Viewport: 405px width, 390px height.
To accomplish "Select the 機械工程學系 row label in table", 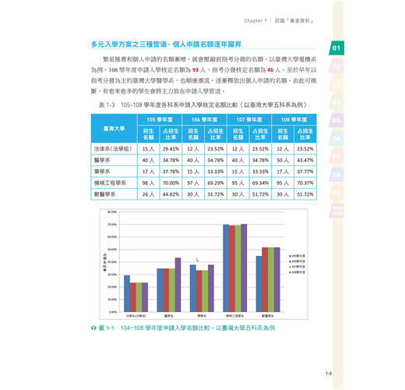I will point(110,183).
